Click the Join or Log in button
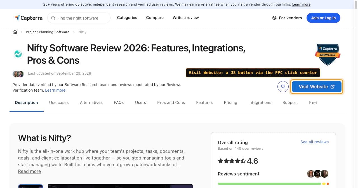Screen dimensions: 358x188 (x=323, y=18)
